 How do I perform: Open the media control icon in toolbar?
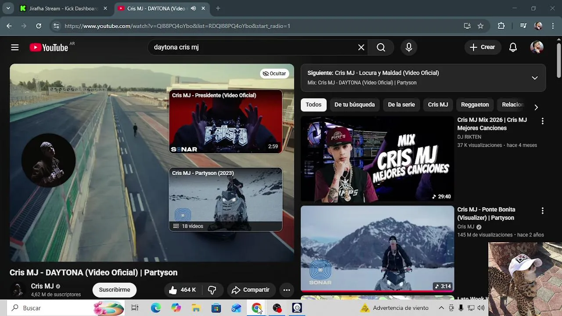(x=523, y=26)
